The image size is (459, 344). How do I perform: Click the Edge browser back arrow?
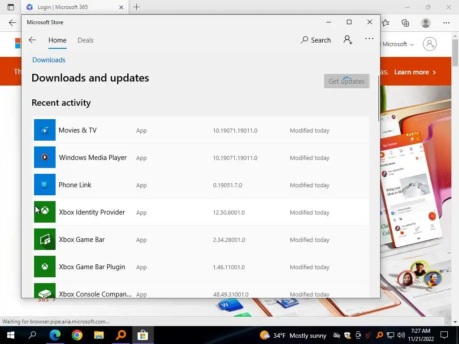[12, 23]
